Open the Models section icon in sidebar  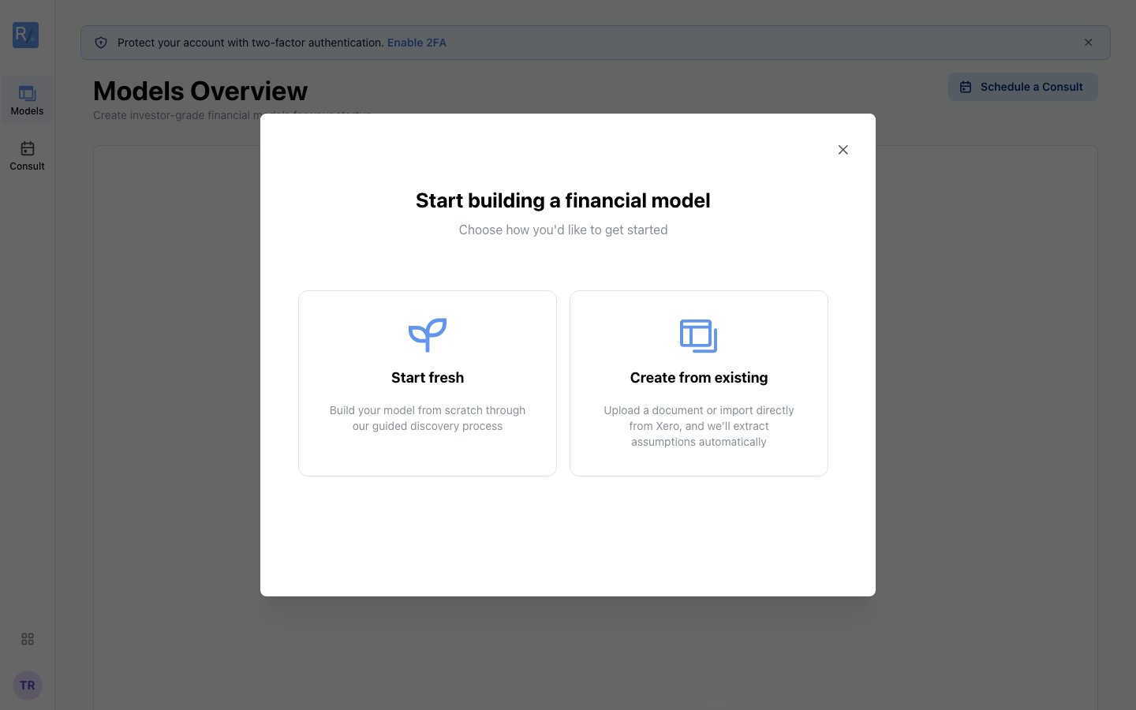pyautogui.click(x=27, y=93)
